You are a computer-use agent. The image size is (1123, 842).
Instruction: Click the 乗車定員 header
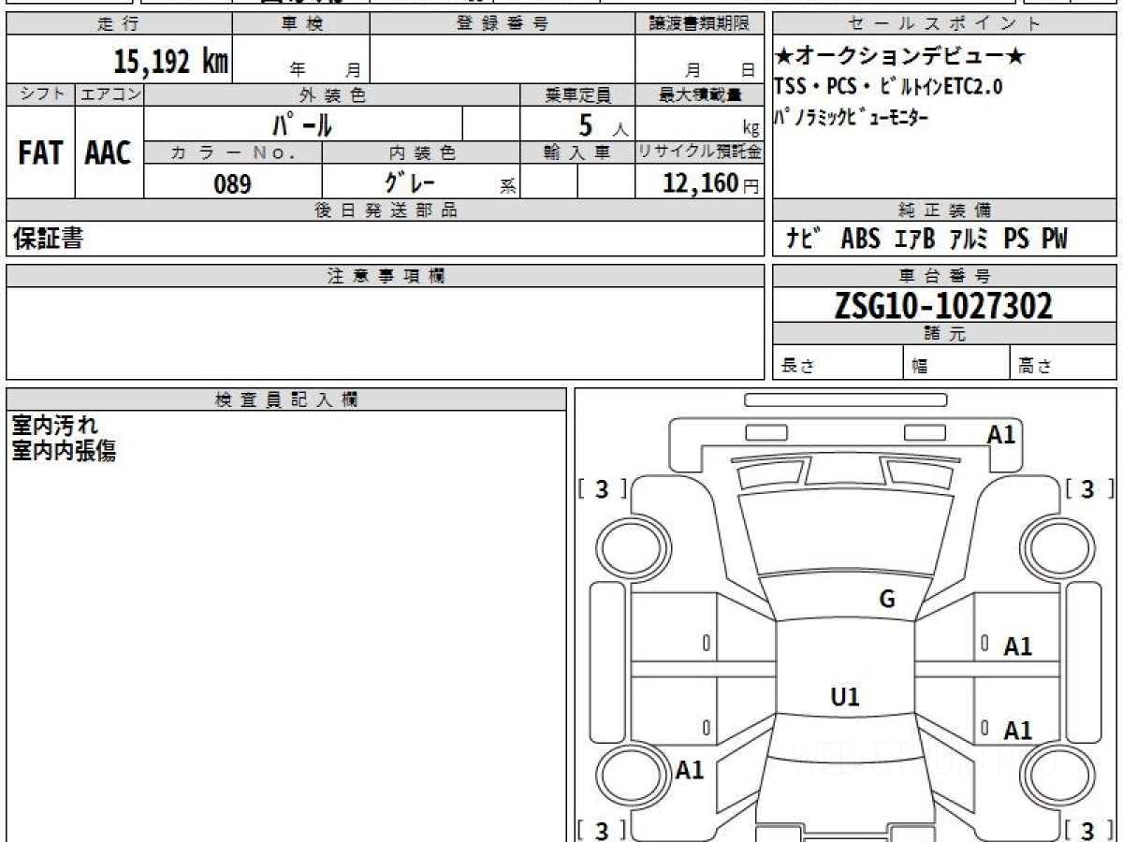point(577,94)
